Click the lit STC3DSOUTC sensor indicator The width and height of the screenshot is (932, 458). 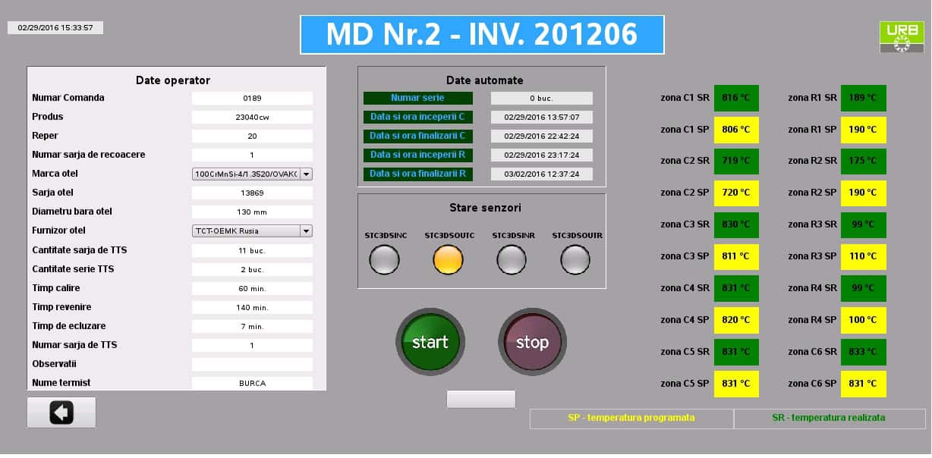click(x=448, y=261)
